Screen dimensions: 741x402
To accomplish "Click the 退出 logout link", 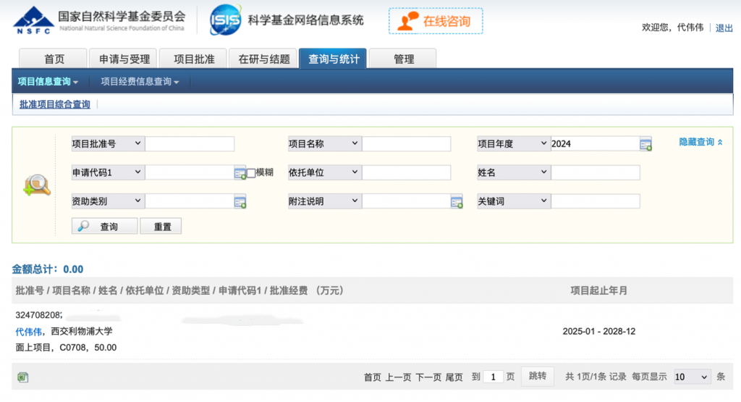I will [x=724, y=28].
